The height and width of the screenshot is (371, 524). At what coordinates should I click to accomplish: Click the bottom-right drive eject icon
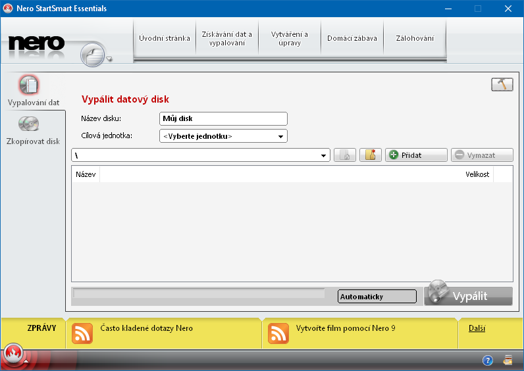pos(508,360)
